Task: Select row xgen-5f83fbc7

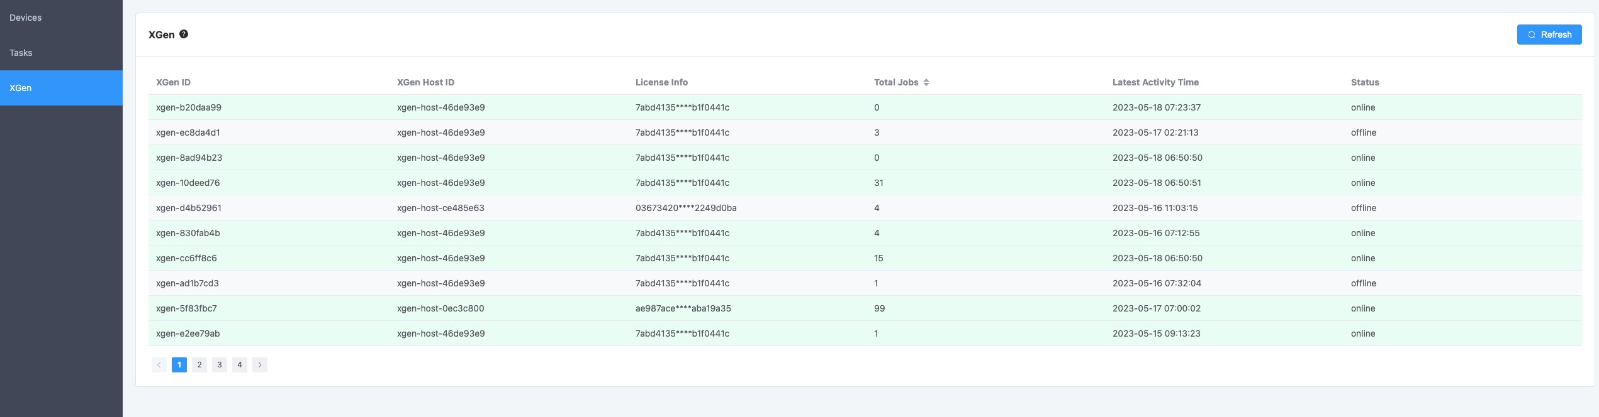Action: click(x=865, y=308)
